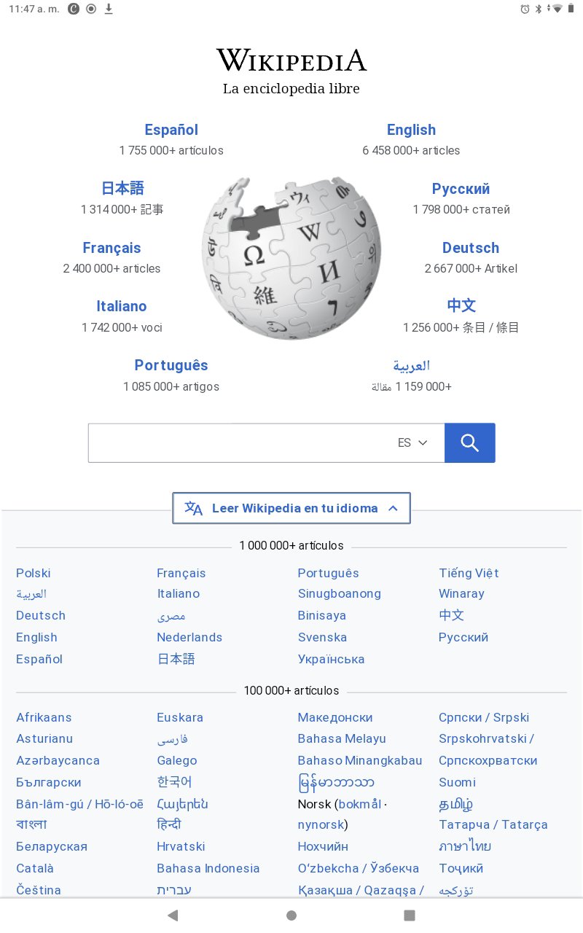Tap the Wikipedia puzzle globe logo
The image size is (583, 933).
(291, 258)
